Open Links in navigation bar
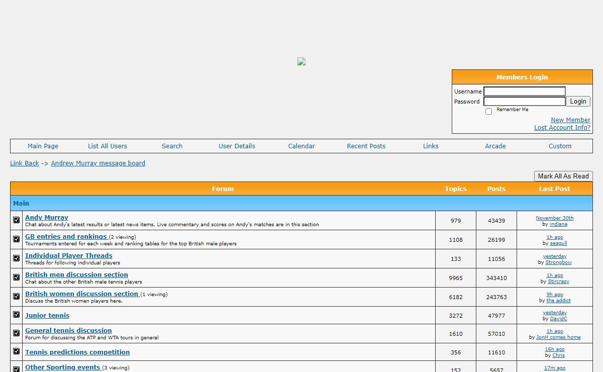The width and height of the screenshot is (603, 372). point(431,146)
